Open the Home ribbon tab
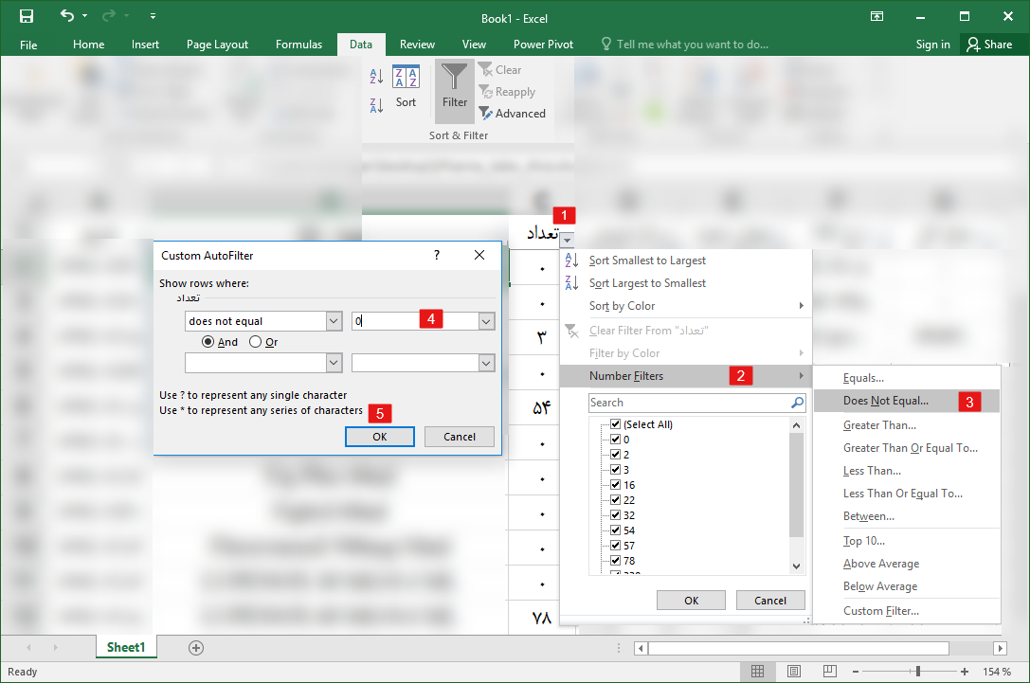Viewport: 1030px width, 683px height. (89, 44)
